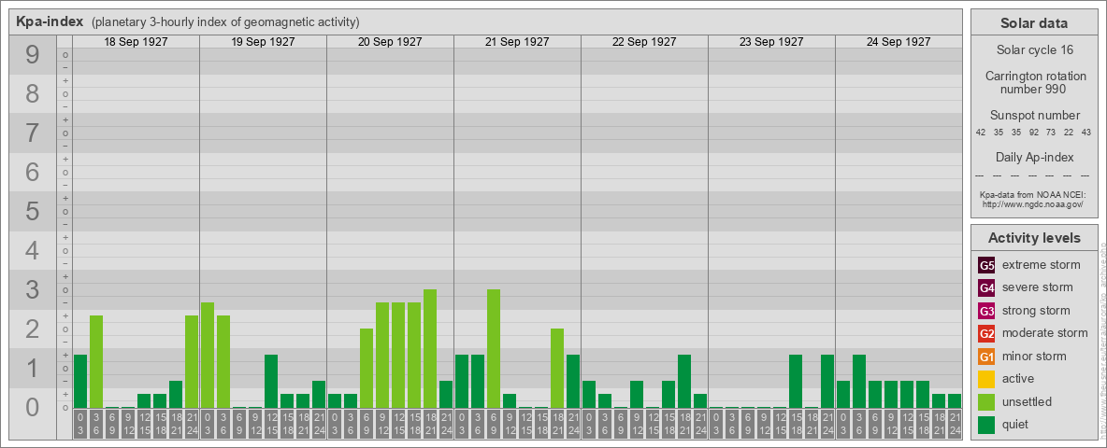Image resolution: width=1107 pixels, height=448 pixels.
Task: Click the G5 extreme storm legend icon
Action: coord(986,265)
